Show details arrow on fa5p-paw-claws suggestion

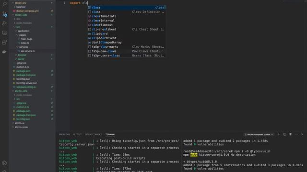coord(162,51)
